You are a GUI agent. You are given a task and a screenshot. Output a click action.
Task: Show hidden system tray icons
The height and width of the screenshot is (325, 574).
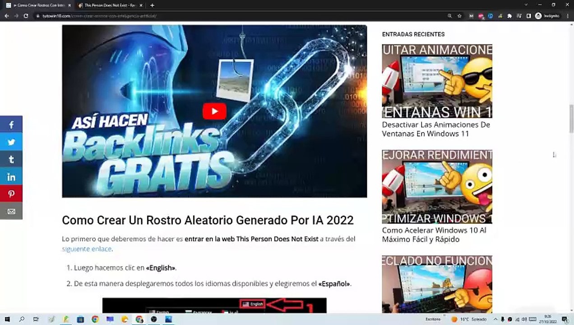495,320
